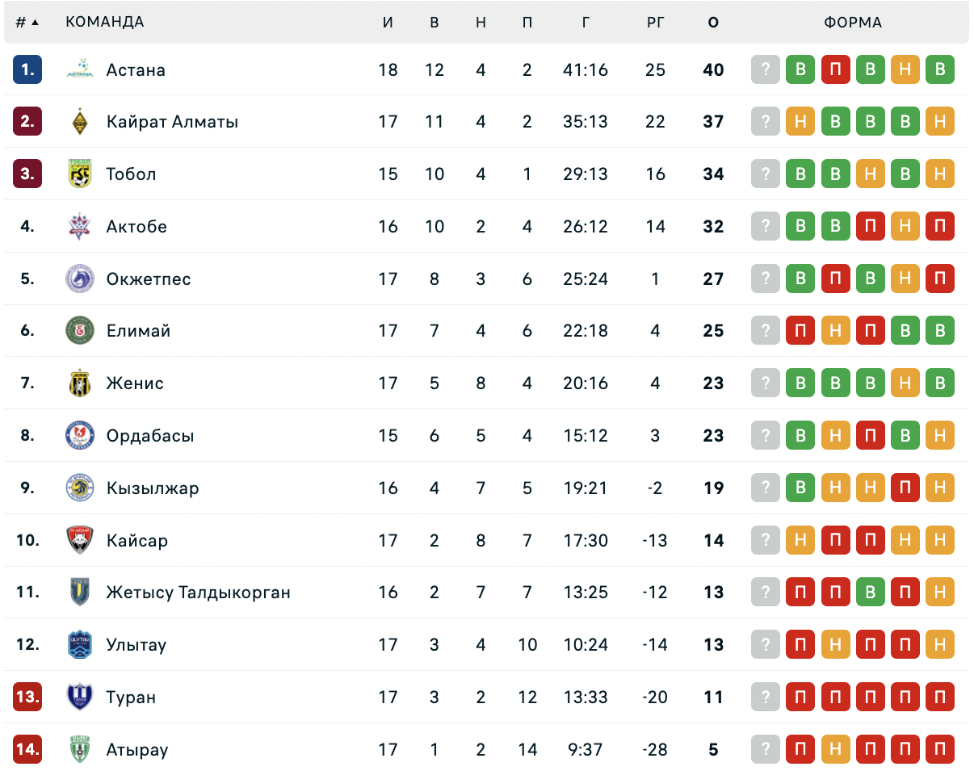The width and height of the screenshot is (974, 775).
Task: Click Астана's red П loss form badge
Action: tap(836, 69)
